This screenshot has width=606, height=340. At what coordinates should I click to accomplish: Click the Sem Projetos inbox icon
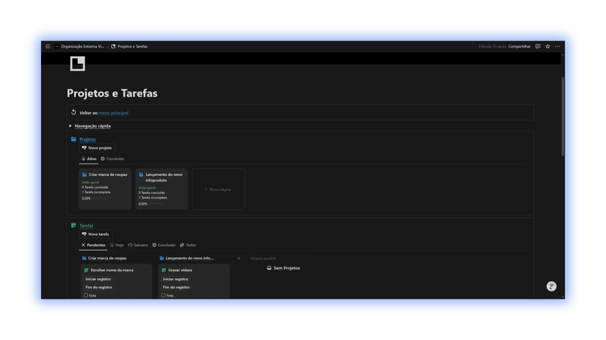(269, 268)
